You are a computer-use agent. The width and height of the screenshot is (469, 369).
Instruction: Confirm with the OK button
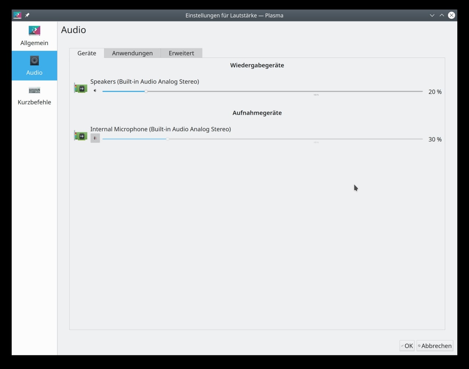point(407,346)
